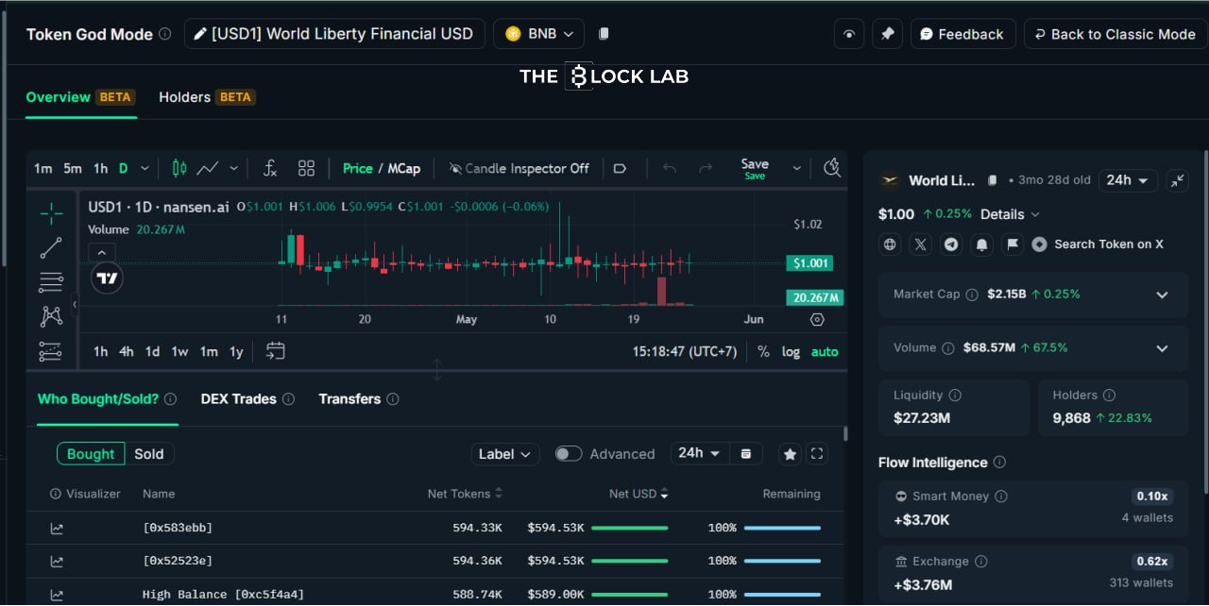Viewport: 1209px width, 606px height.
Task: Open the token's X profile
Action: point(921,244)
